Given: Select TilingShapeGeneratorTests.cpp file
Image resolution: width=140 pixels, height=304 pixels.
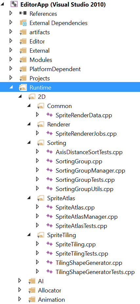Looking at the screenshot, I should click(95, 272).
